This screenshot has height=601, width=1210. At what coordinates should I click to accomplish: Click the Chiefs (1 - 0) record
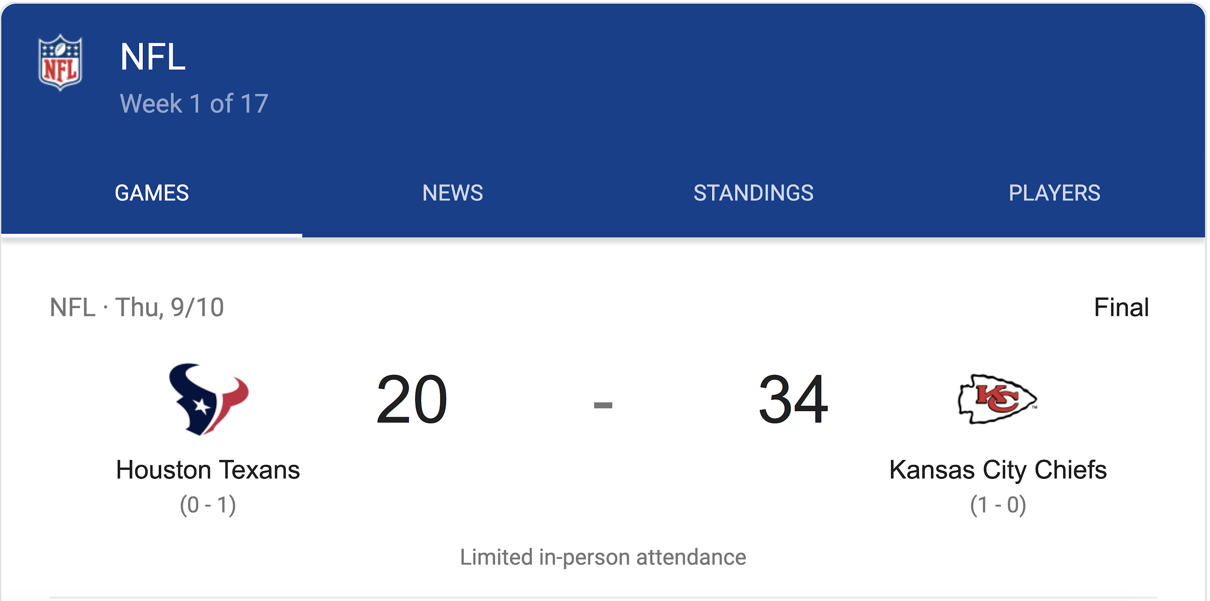pyautogui.click(x=997, y=505)
